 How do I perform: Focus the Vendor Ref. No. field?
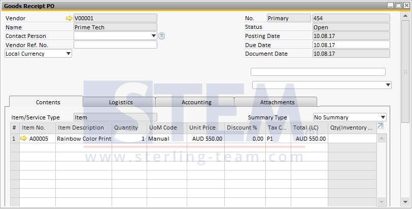[115, 45]
